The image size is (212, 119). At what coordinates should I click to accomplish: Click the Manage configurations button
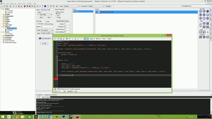click(108, 6)
